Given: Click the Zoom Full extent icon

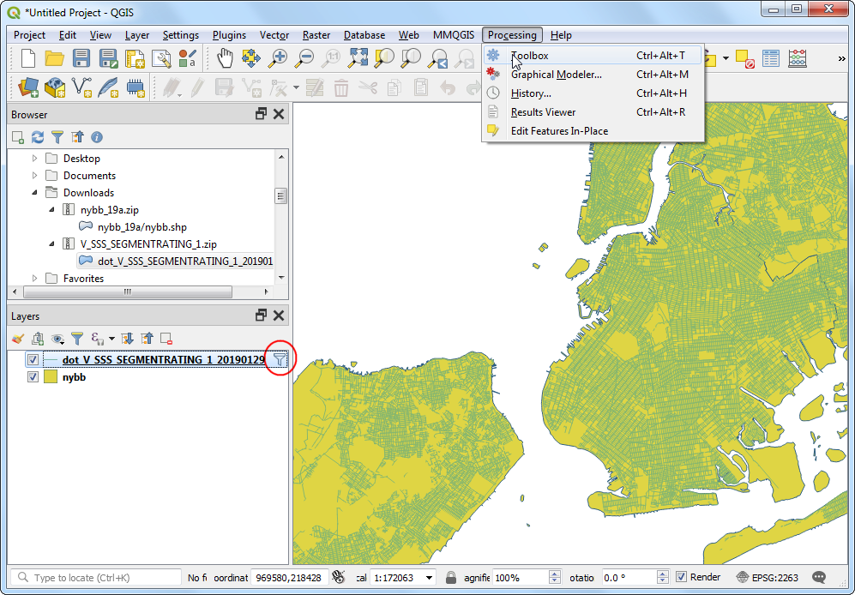Looking at the screenshot, I should coord(358,58).
